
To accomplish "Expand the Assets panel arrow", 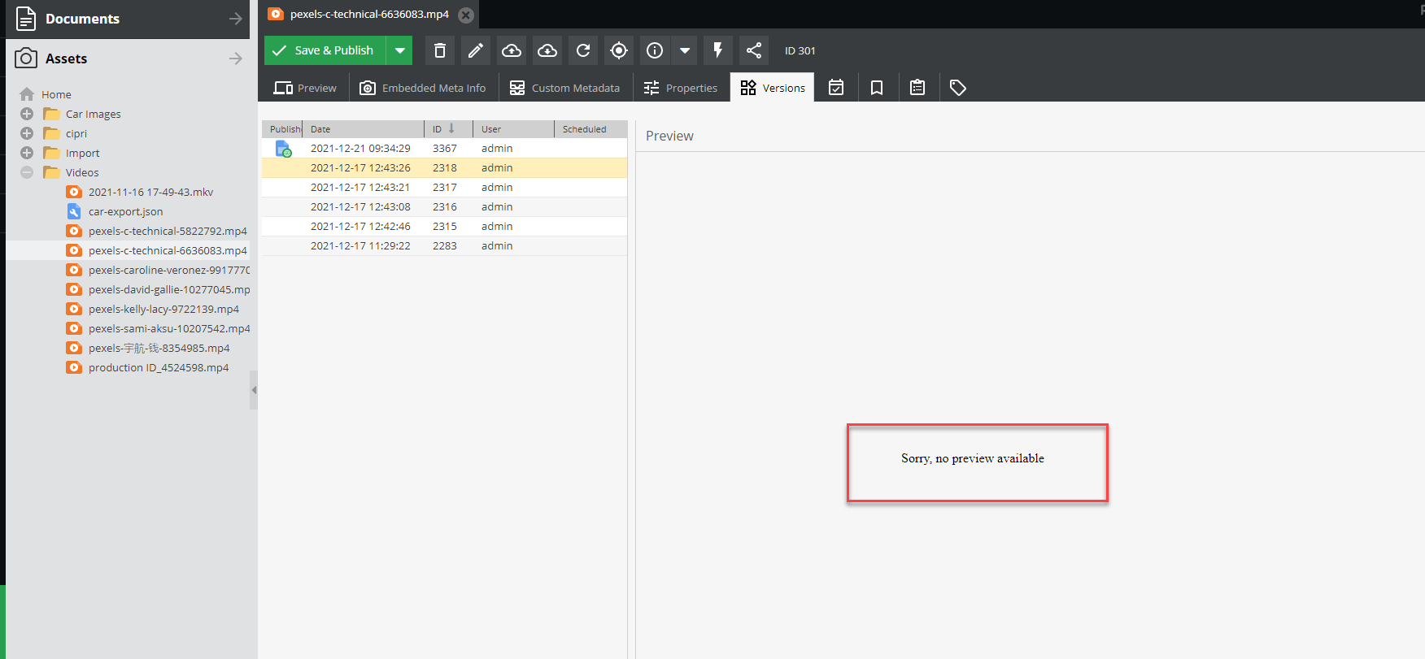I will (236, 59).
